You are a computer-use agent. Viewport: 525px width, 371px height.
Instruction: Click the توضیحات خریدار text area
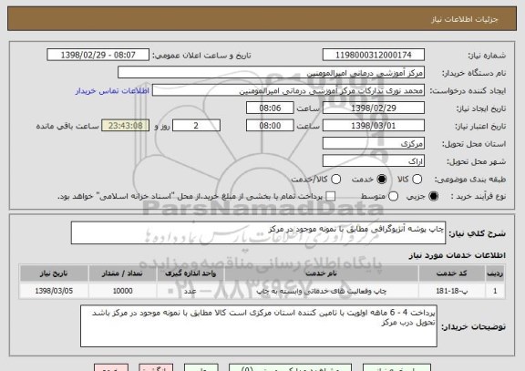click(259, 325)
